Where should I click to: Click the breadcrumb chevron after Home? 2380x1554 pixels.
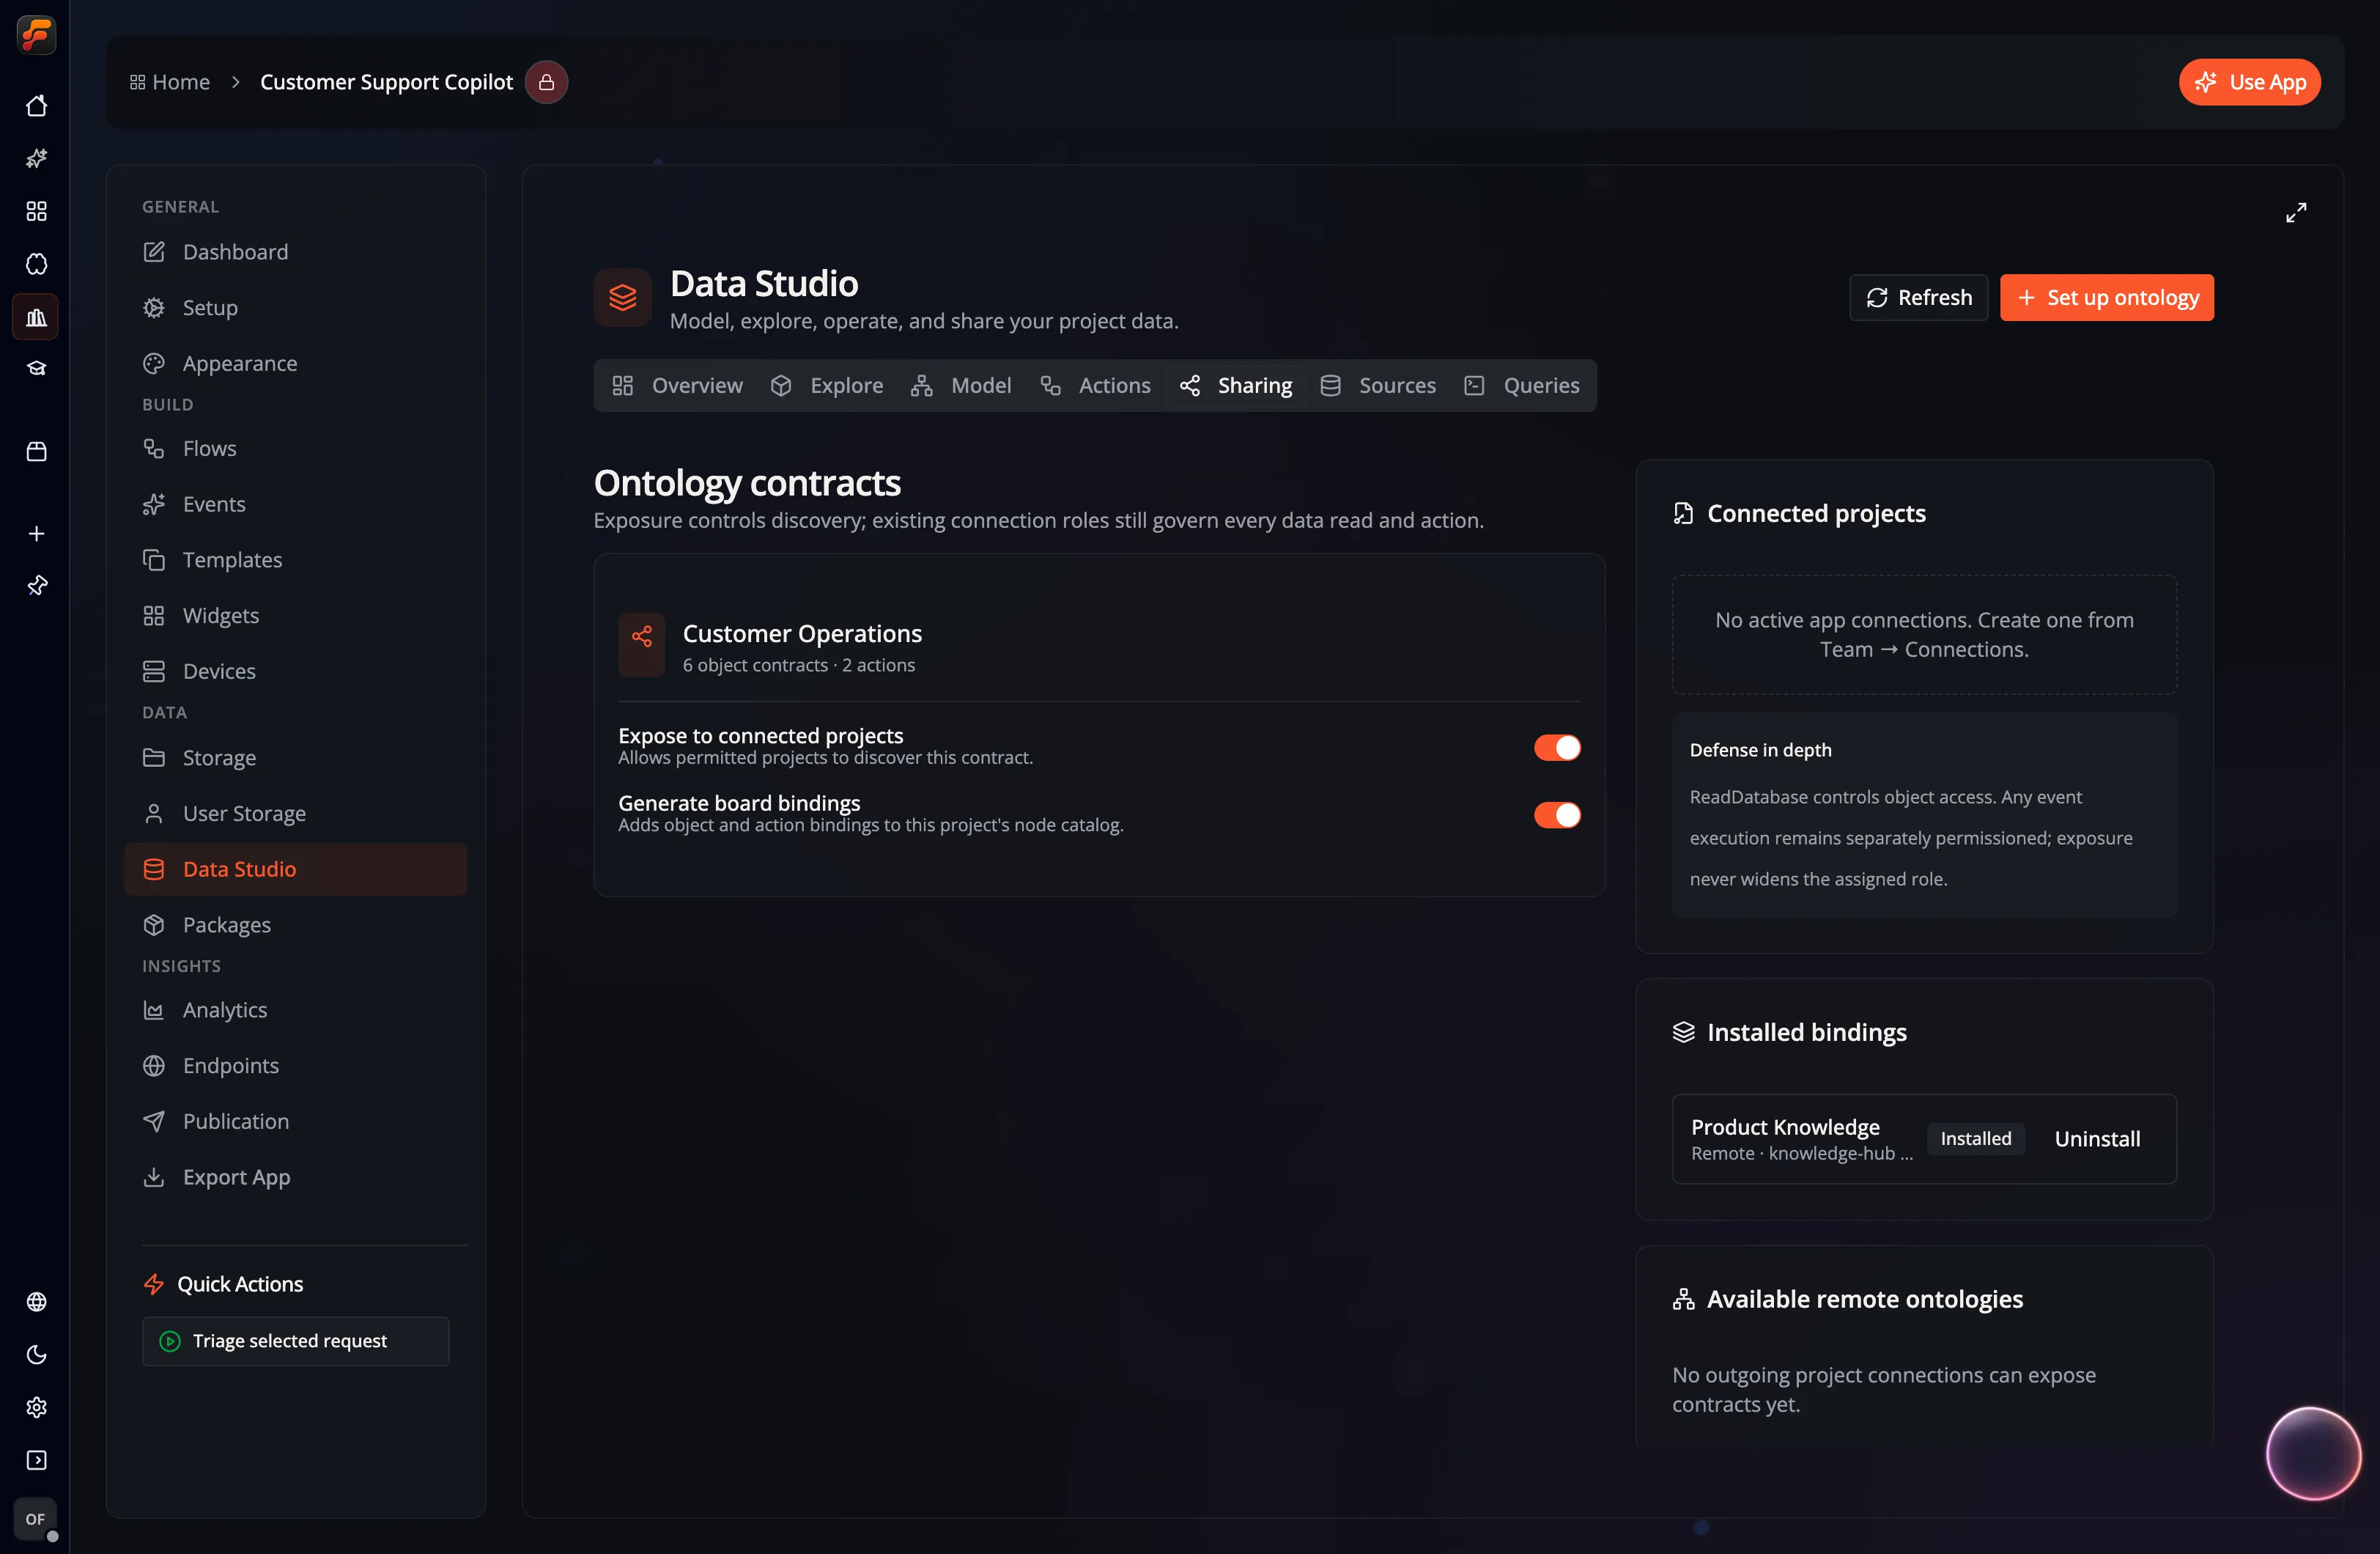[x=236, y=82]
